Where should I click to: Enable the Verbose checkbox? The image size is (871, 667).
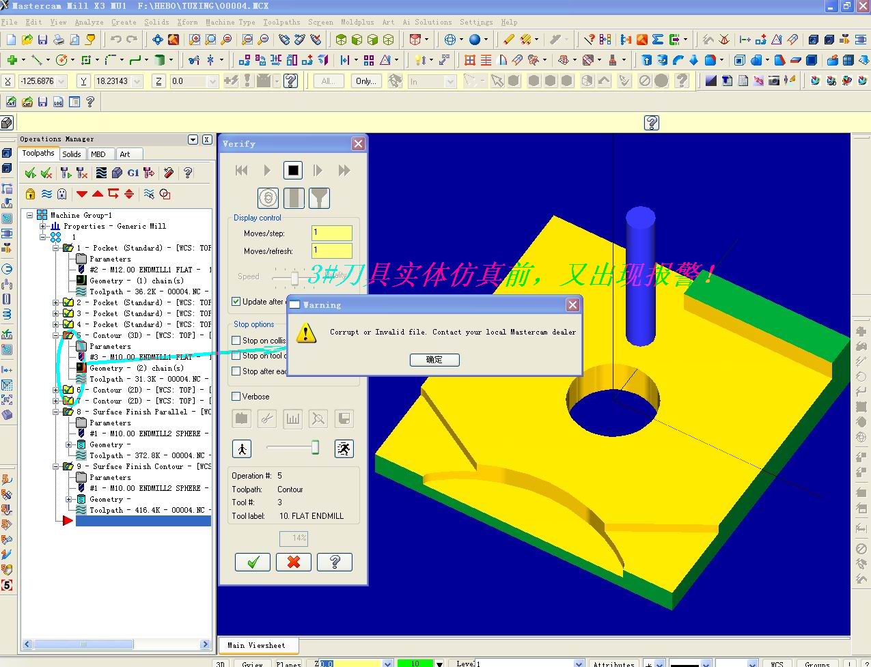236,396
